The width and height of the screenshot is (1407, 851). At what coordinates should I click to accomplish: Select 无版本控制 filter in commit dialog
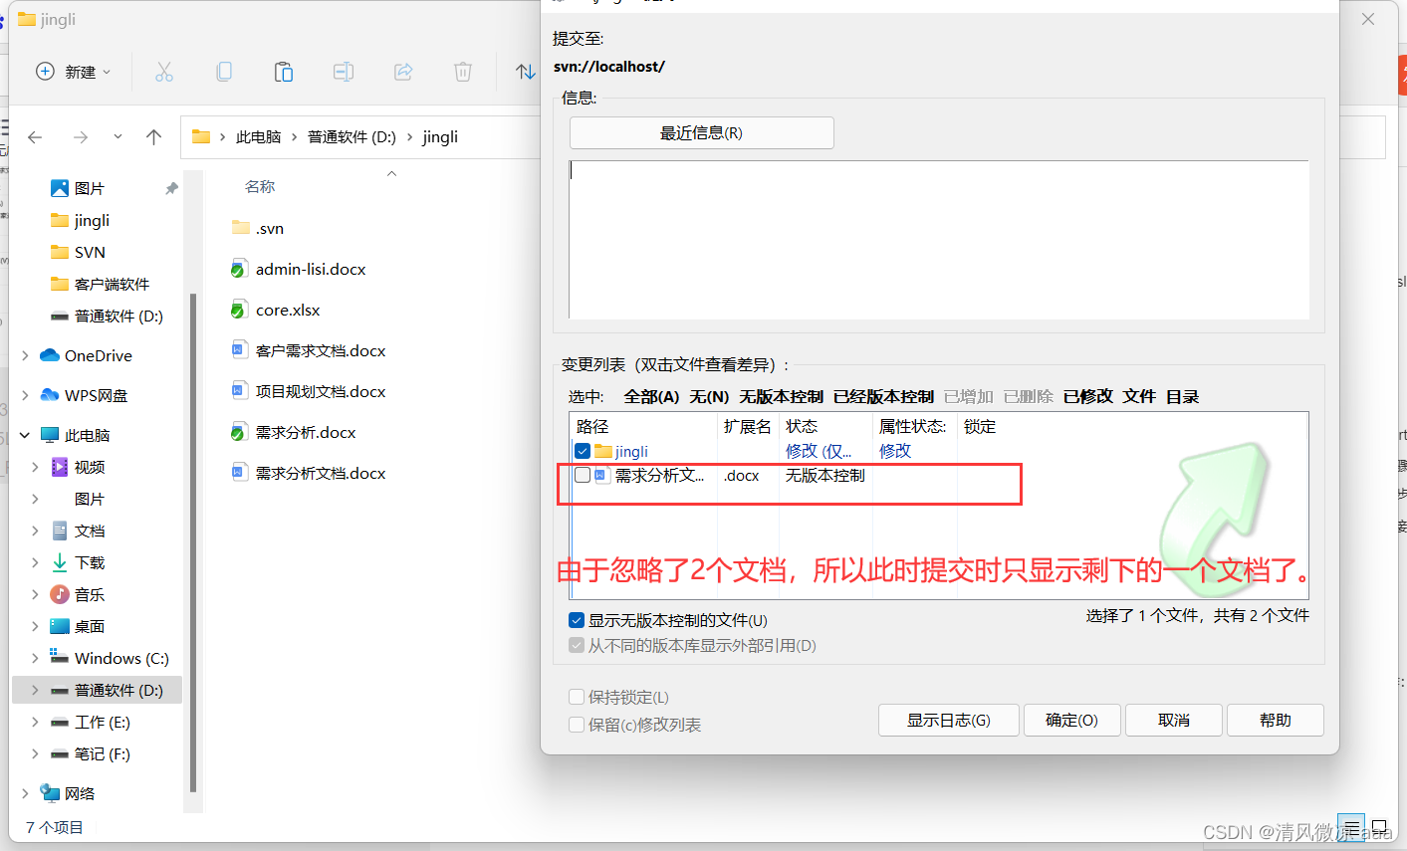pos(781,397)
